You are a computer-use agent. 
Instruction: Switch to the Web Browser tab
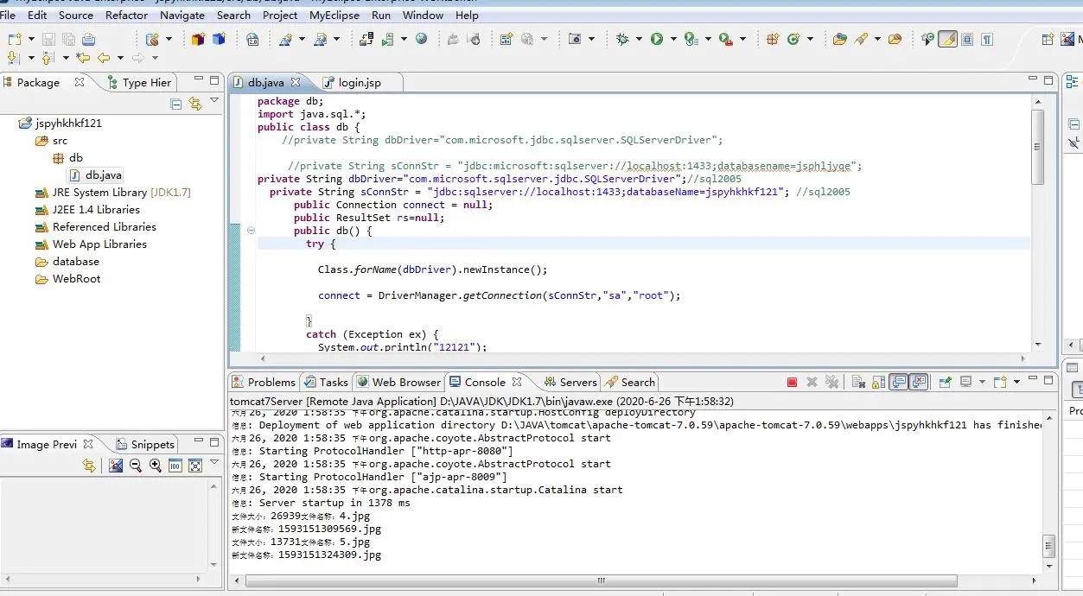pos(398,382)
